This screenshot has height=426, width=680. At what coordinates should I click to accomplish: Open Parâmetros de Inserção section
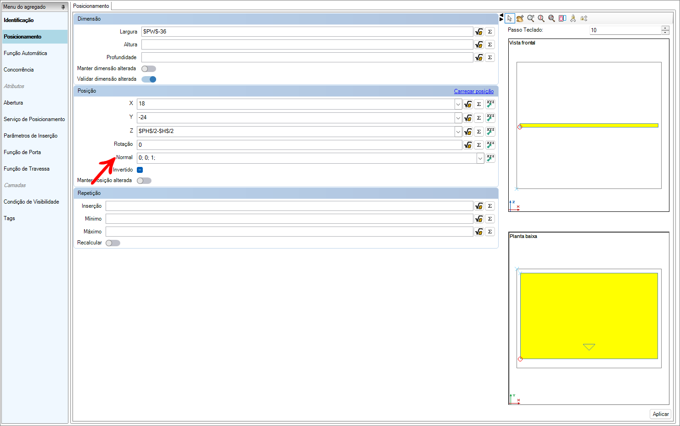coord(31,136)
